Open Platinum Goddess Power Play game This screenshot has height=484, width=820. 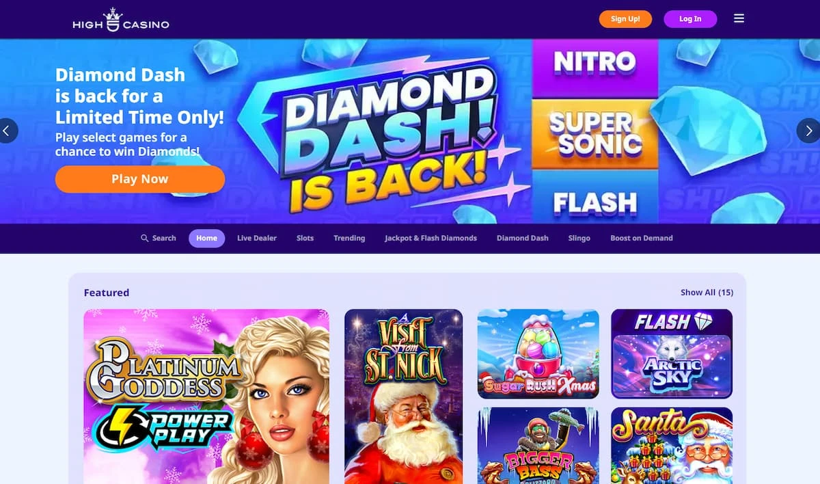[x=206, y=396]
